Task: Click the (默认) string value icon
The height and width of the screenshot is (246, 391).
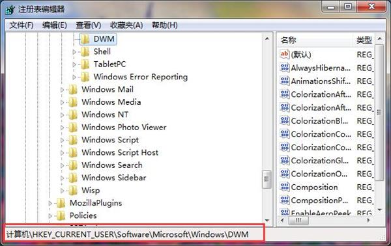Action: tap(285, 54)
